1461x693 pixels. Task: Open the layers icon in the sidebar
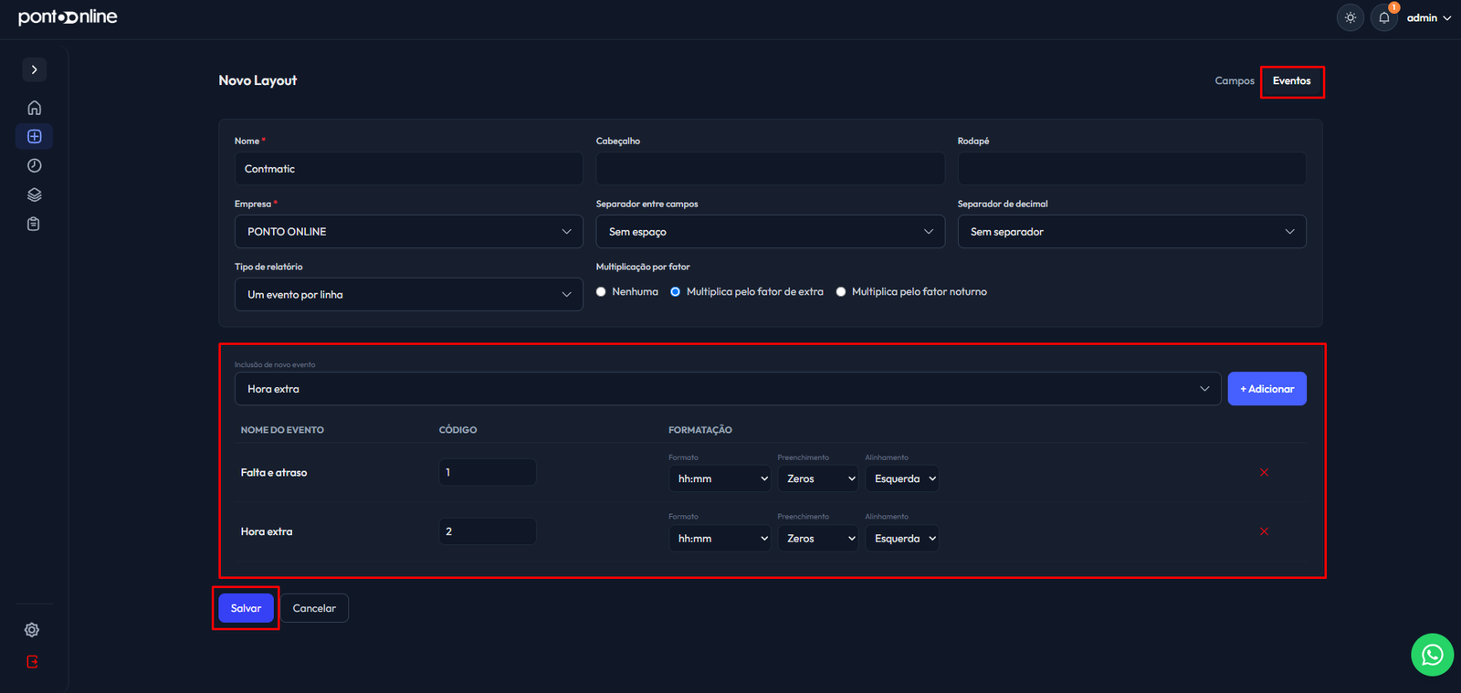click(x=34, y=194)
